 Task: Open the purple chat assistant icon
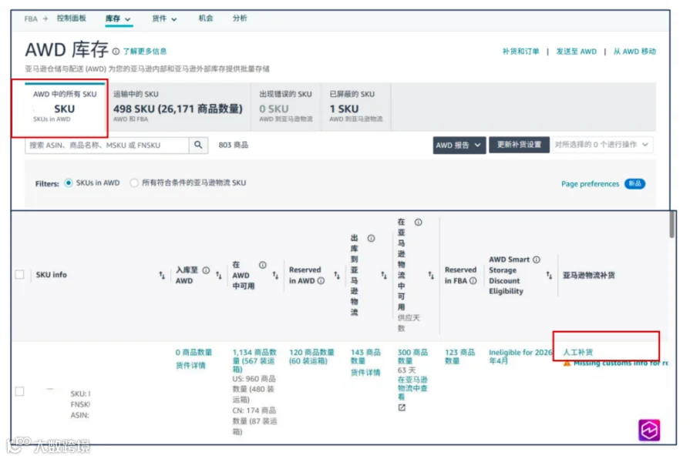point(649,430)
